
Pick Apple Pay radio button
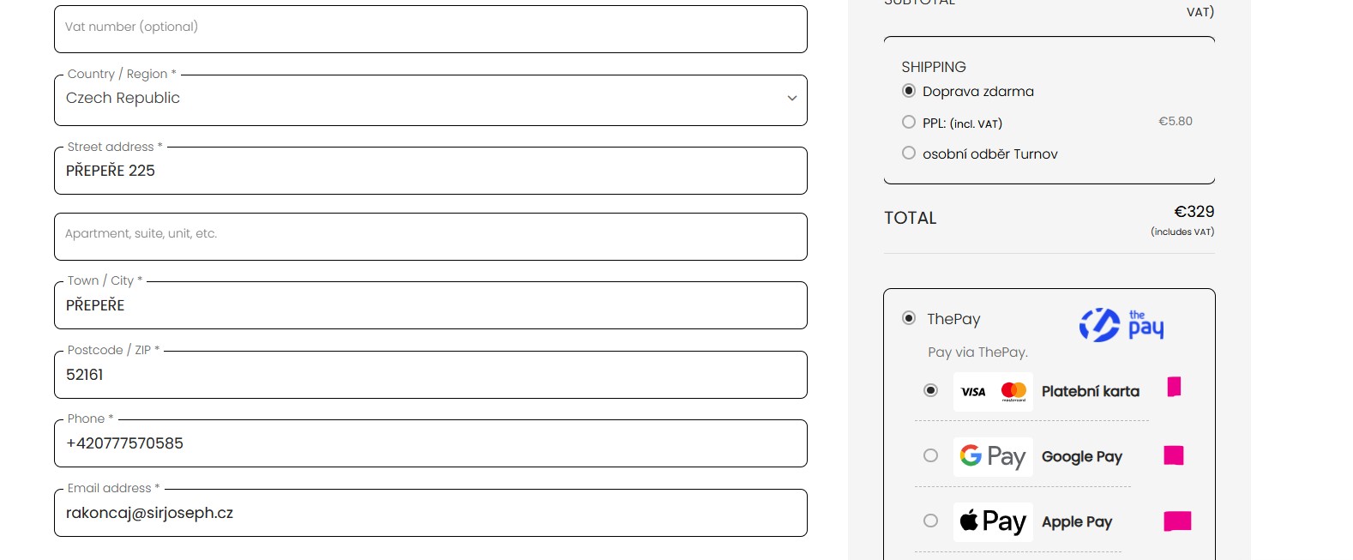(x=930, y=521)
